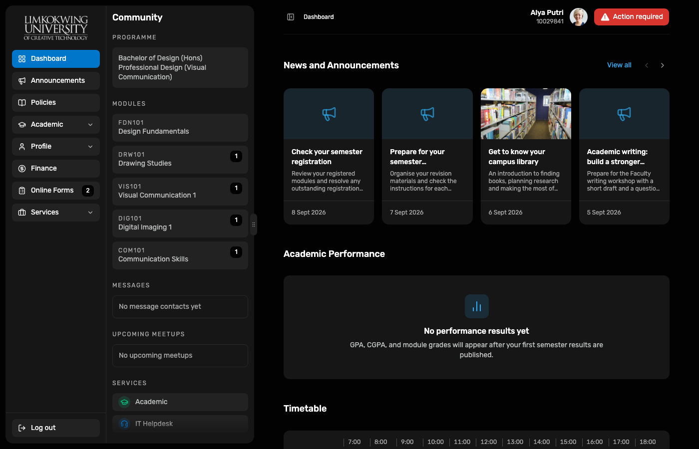Open the Dashboard menu item
699x449 pixels.
[56, 59]
